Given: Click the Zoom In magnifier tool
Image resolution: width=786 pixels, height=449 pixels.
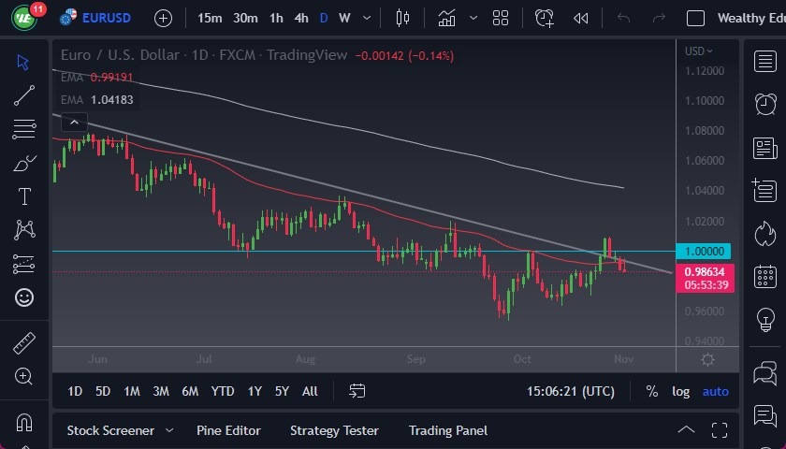Looking at the screenshot, I should point(24,376).
